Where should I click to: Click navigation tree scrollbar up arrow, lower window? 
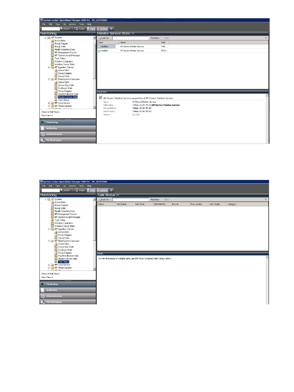94,199
